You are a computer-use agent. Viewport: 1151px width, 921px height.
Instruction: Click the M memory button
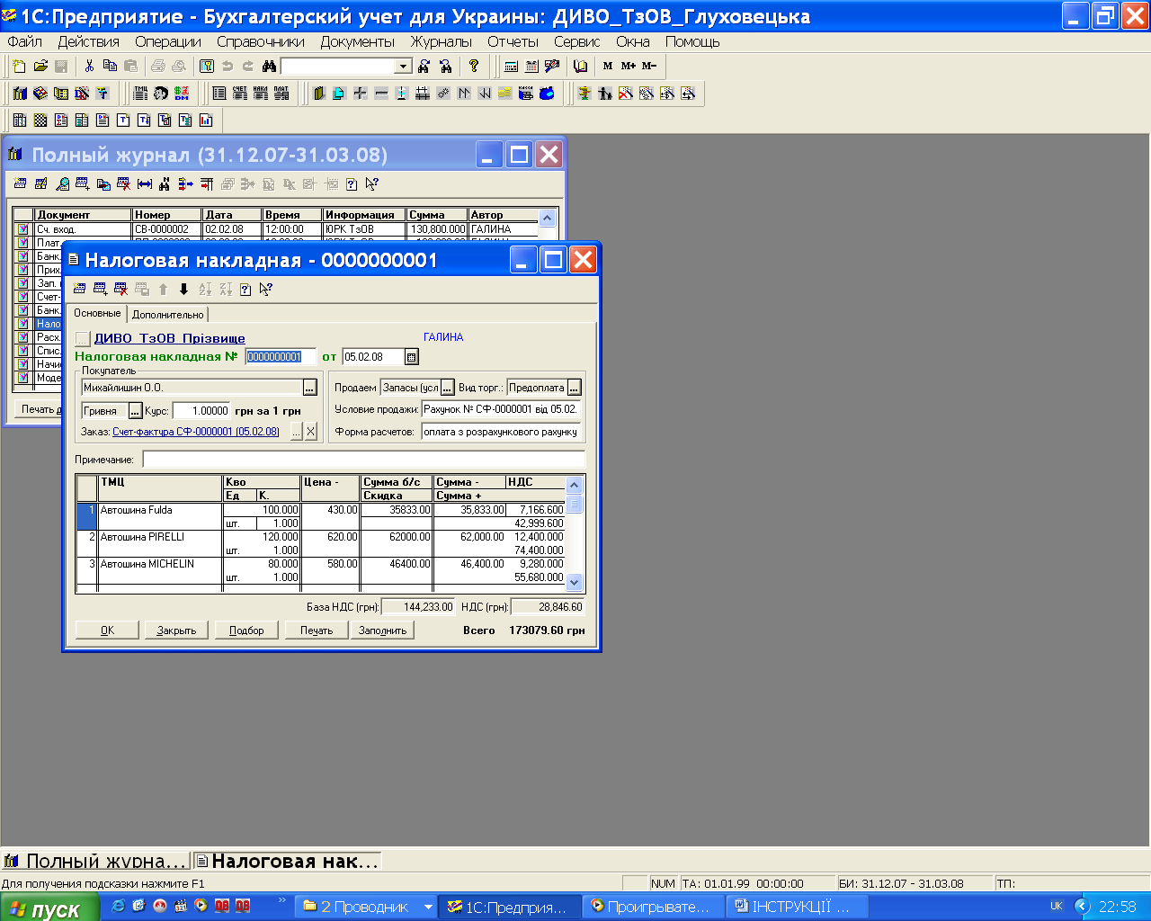click(x=608, y=66)
